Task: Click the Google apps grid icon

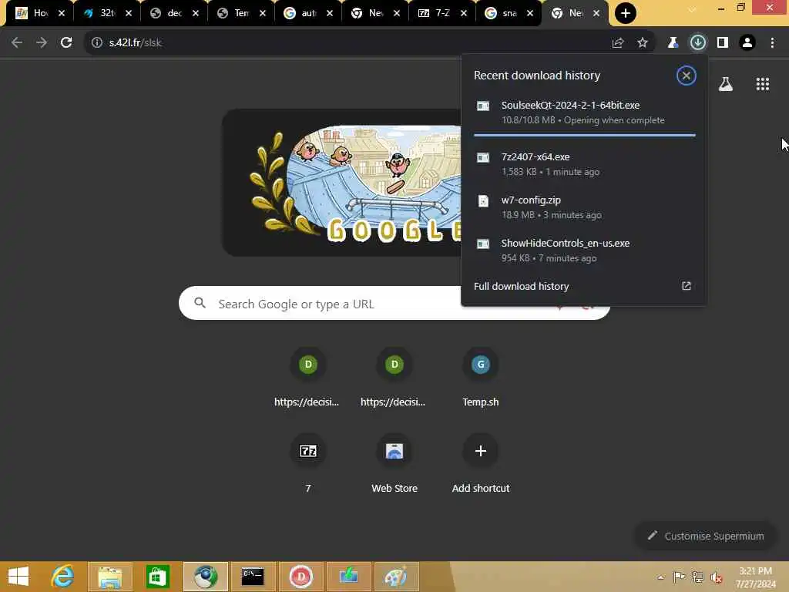Action: click(762, 84)
